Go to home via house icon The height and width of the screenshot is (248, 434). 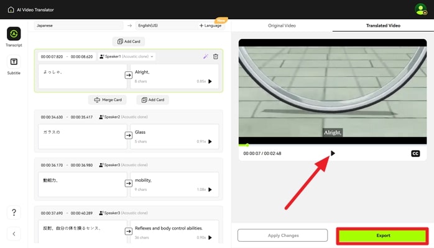(x=11, y=10)
